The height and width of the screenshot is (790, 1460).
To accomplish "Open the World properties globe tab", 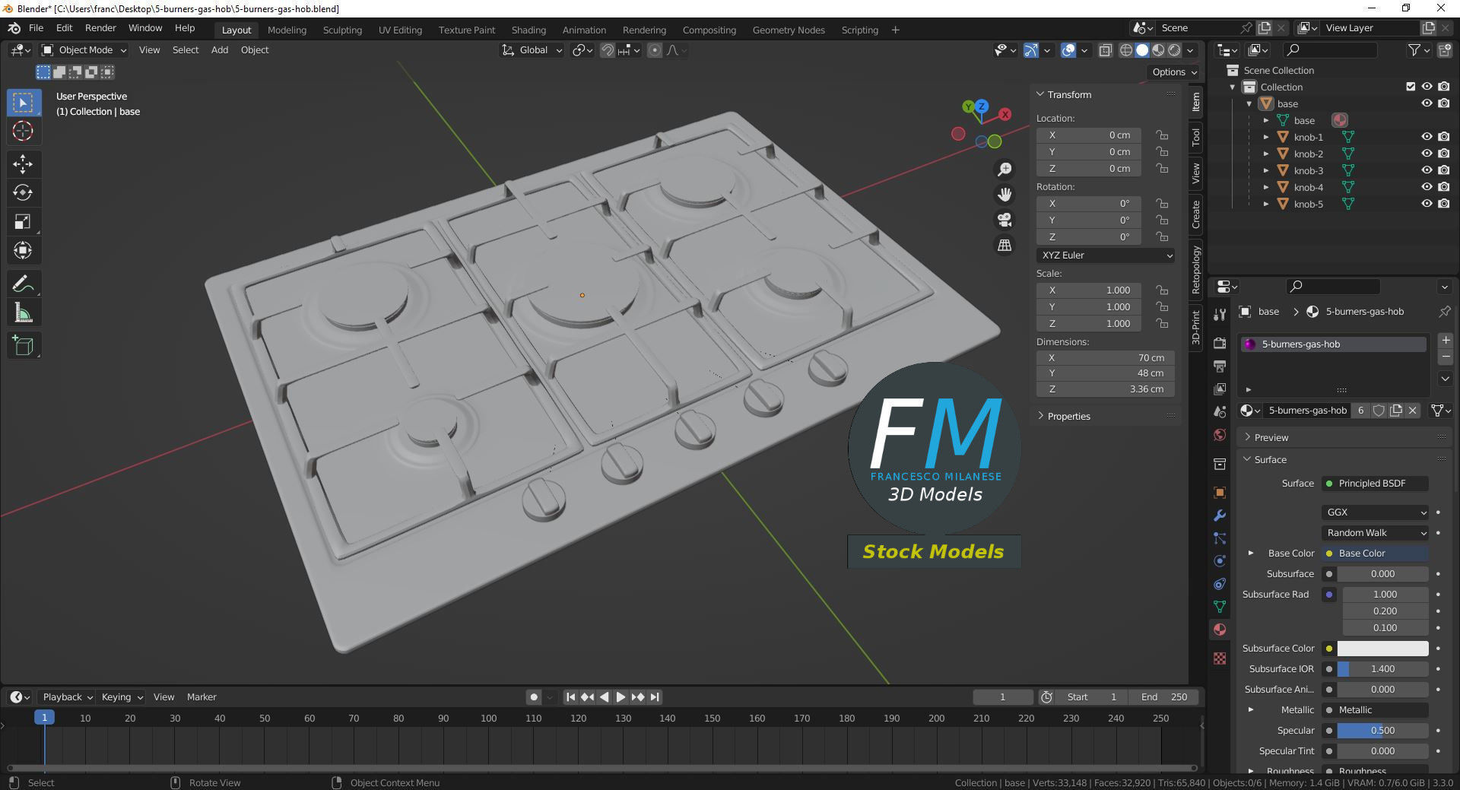I will (1220, 435).
